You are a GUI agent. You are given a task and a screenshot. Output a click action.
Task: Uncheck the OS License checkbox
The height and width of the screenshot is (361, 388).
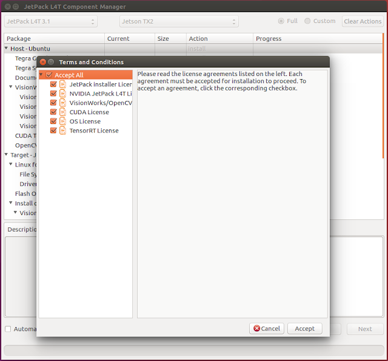(x=53, y=121)
